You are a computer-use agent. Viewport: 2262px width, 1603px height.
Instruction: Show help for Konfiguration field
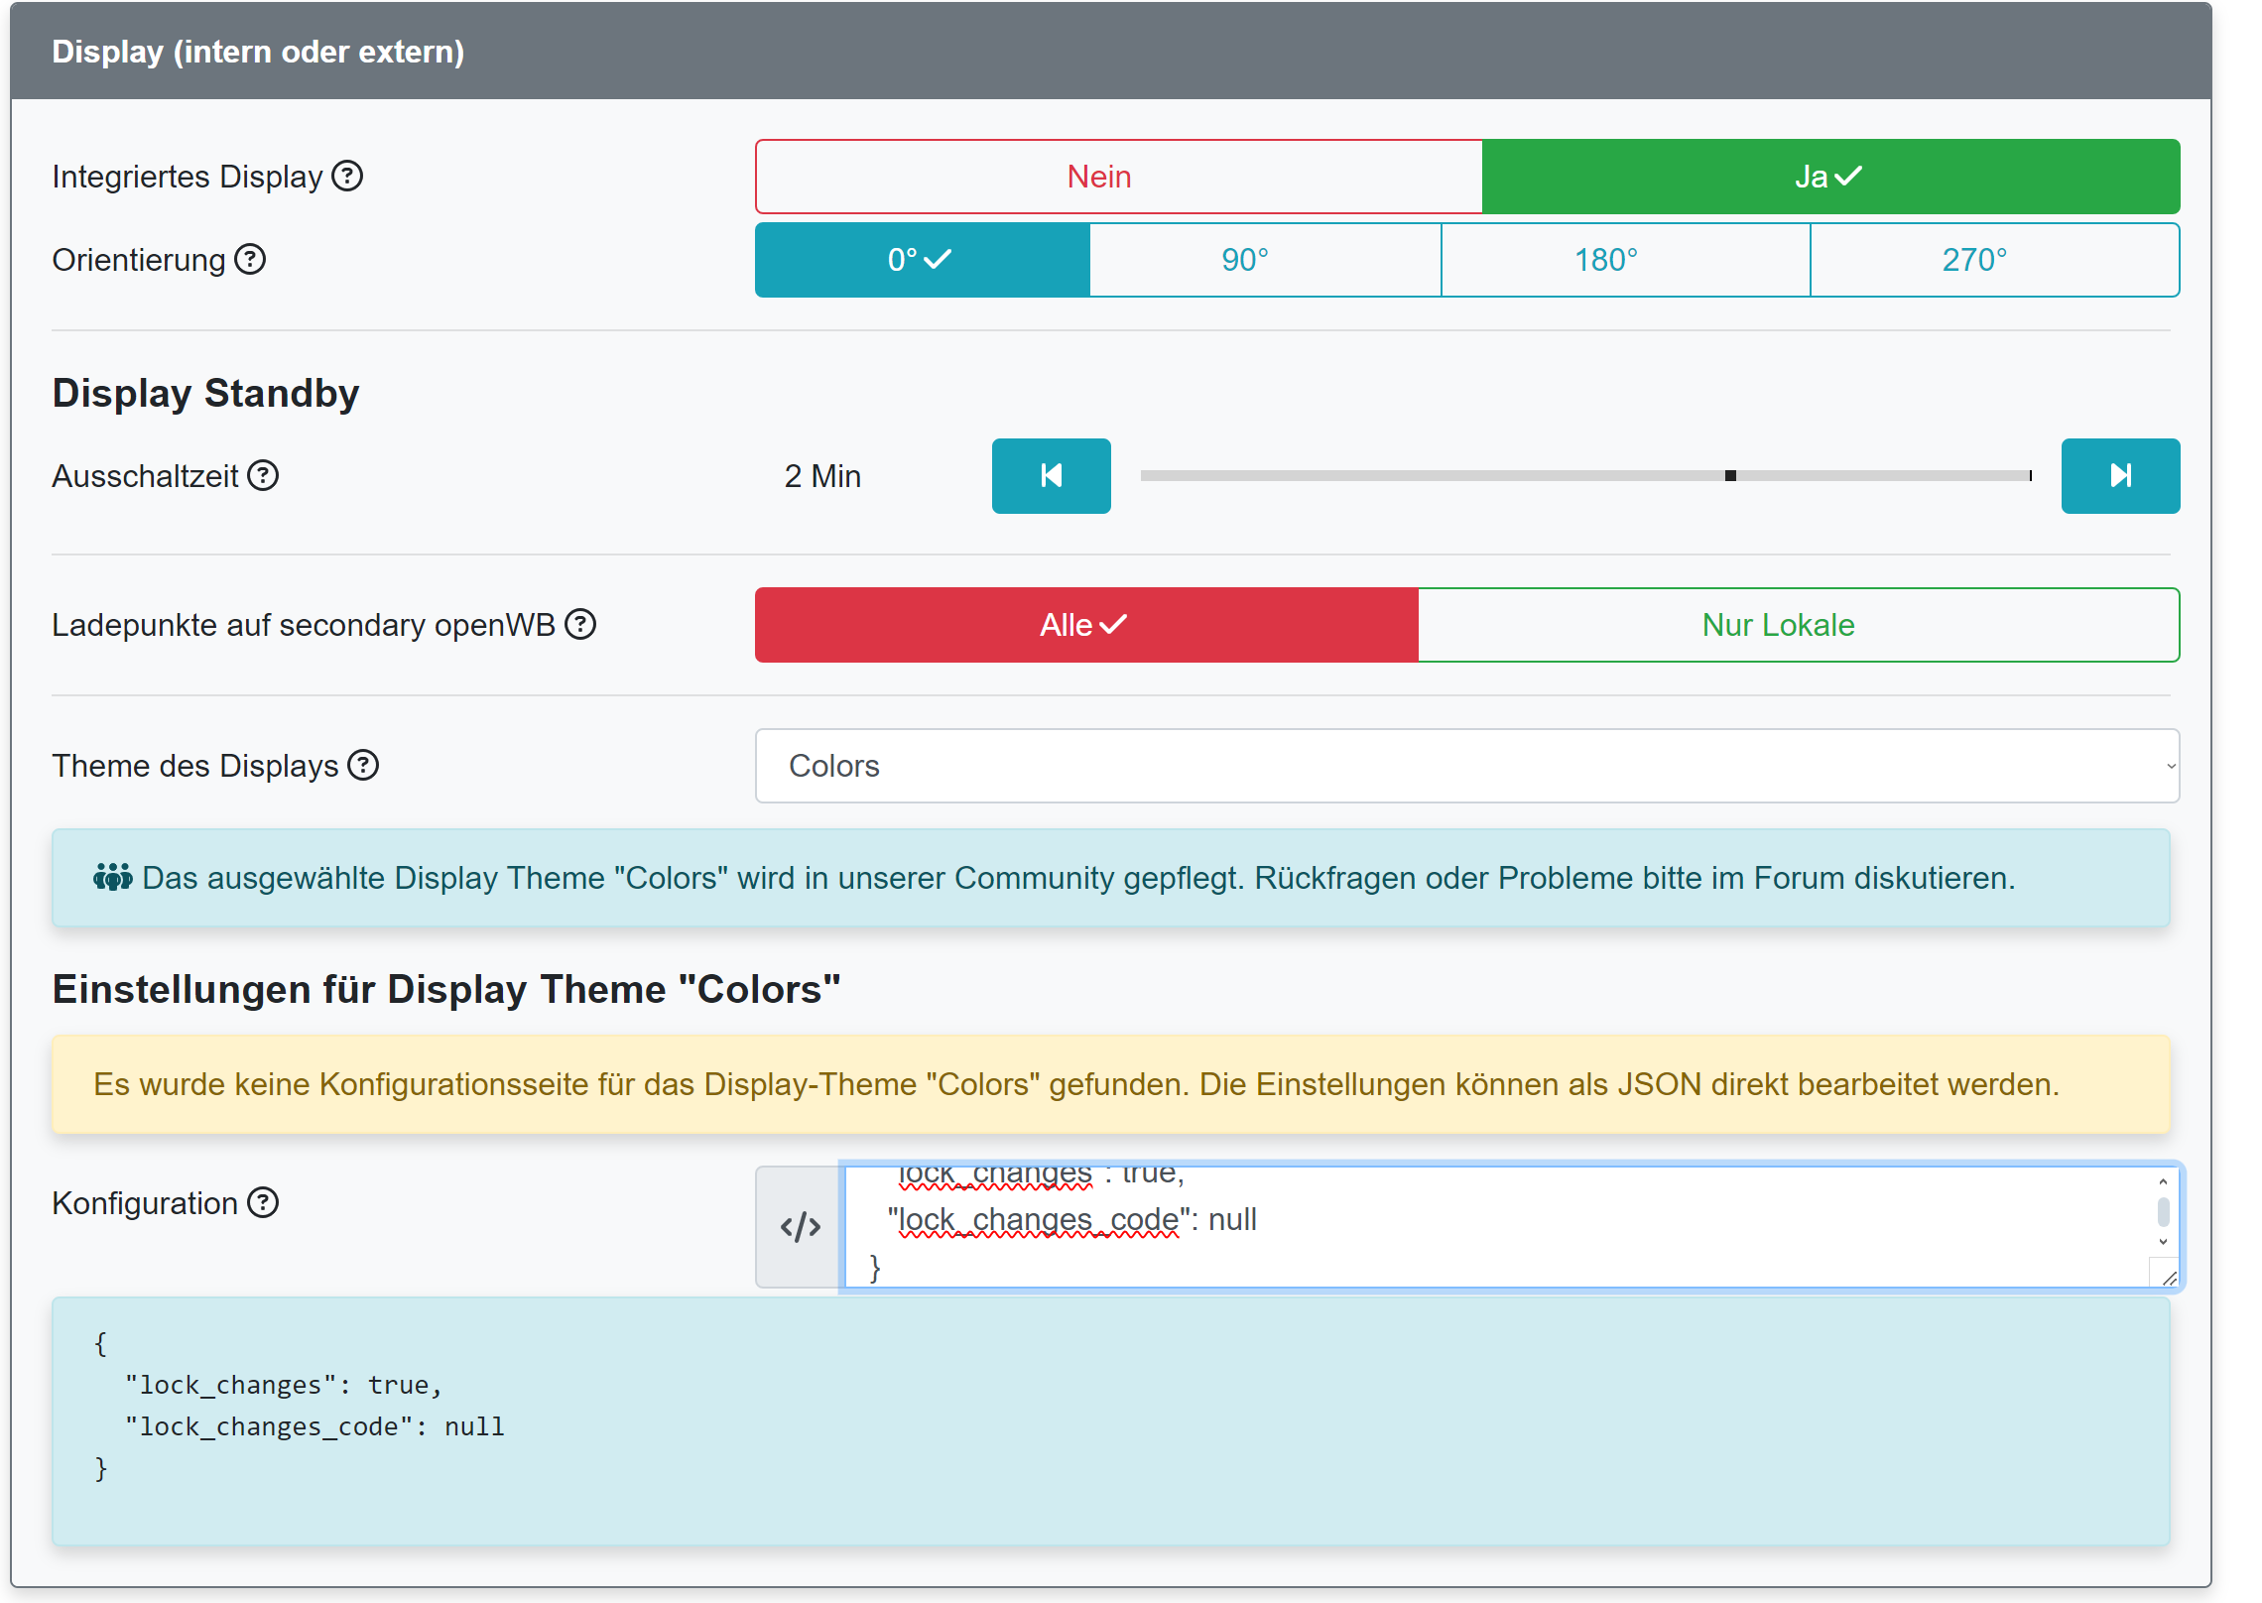pyautogui.click(x=263, y=1203)
